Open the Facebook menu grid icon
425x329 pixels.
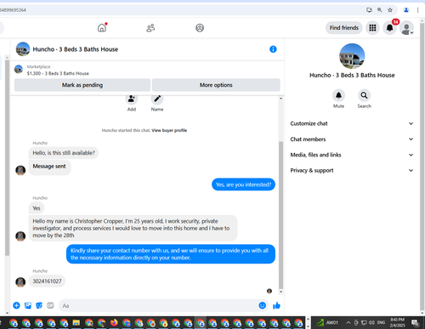coord(372,28)
